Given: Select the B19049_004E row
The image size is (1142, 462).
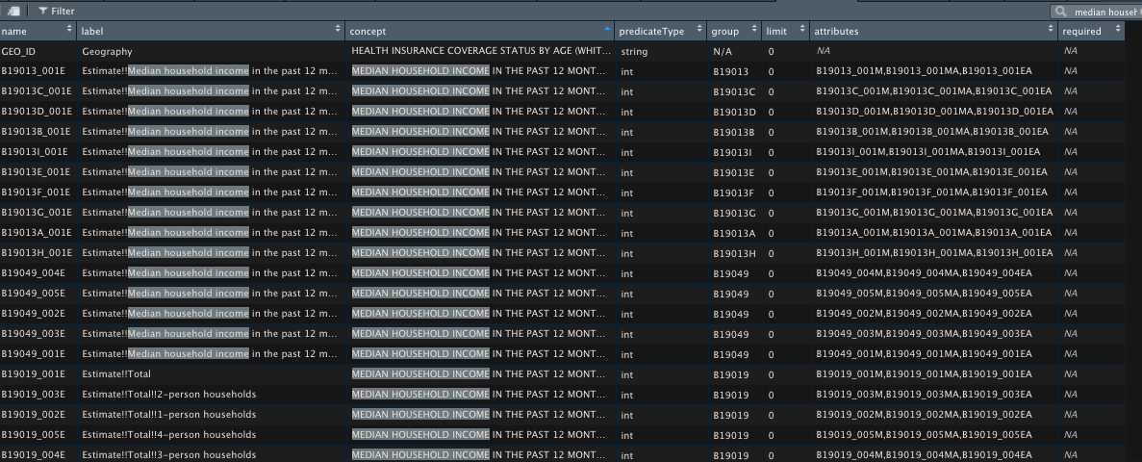Looking at the screenshot, I should [x=35, y=273].
